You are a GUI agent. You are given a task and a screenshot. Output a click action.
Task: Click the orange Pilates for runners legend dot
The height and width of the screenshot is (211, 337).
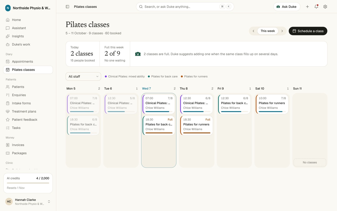pos(182,77)
